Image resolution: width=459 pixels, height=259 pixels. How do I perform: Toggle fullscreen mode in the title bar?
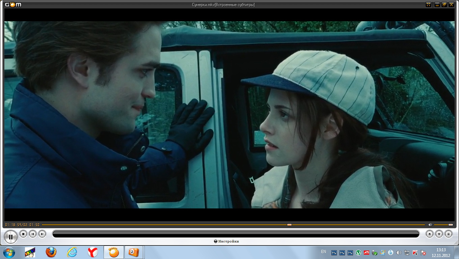tap(429, 4)
